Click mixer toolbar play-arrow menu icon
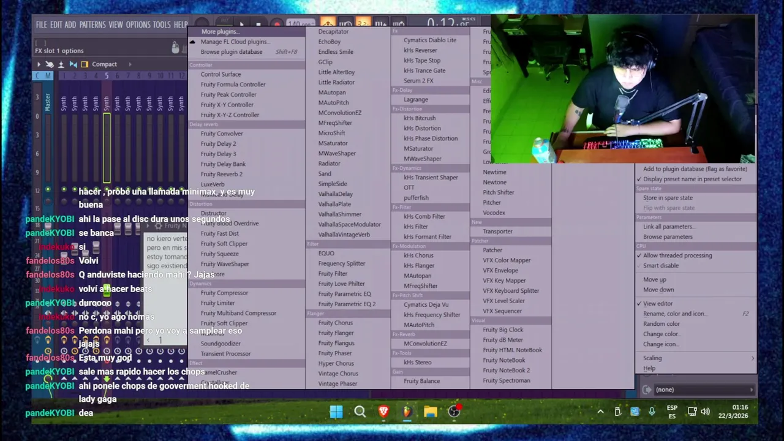 tap(39, 64)
